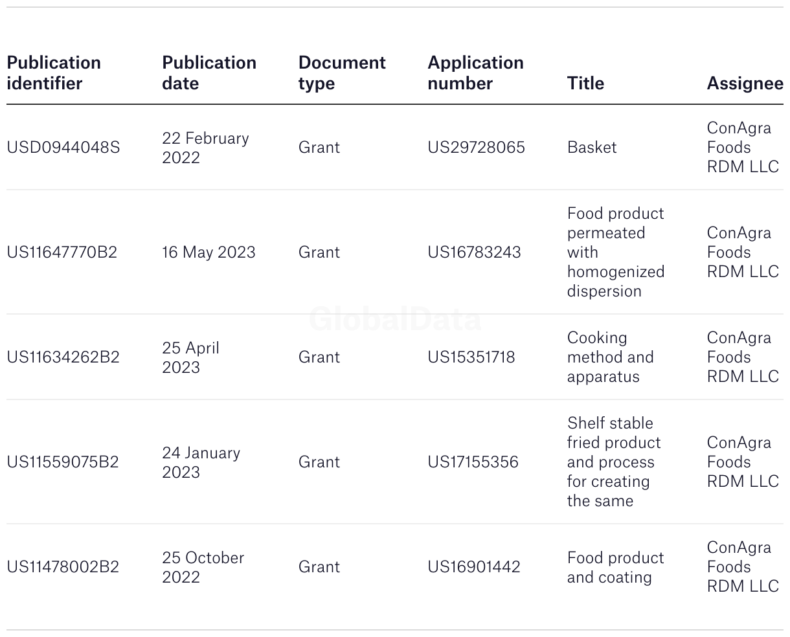Select publication identifier USD0944048S
The height and width of the screenshot is (637, 790).
[x=63, y=148]
